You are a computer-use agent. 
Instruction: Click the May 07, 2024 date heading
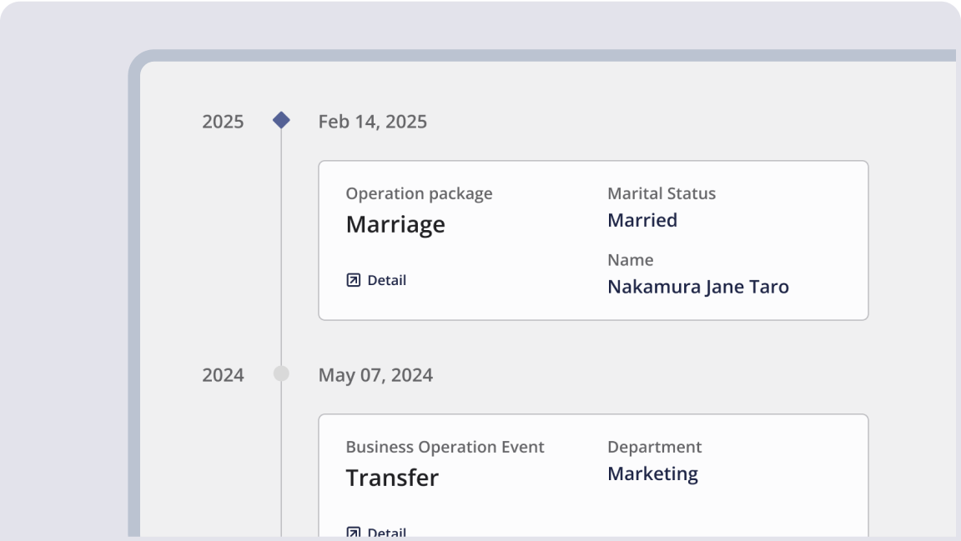tap(375, 375)
